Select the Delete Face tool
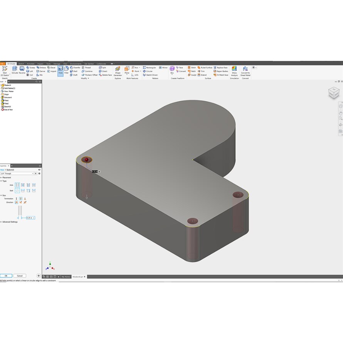The width and height of the screenshot is (343, 343). 105,75
